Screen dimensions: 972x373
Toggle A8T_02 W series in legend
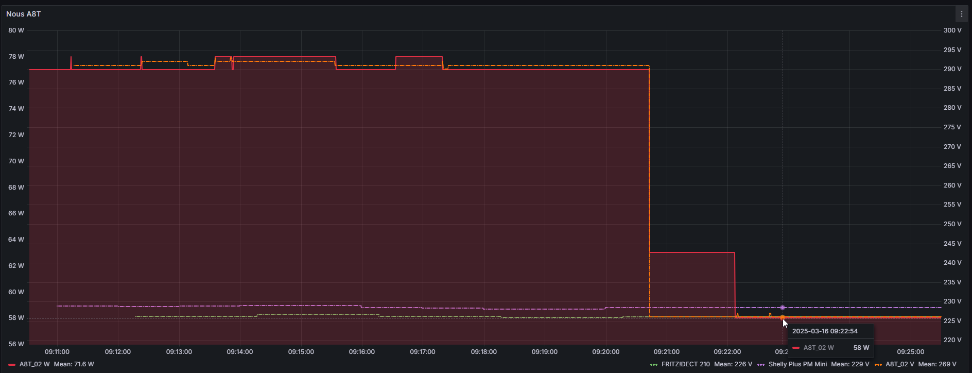click(34, 364)
